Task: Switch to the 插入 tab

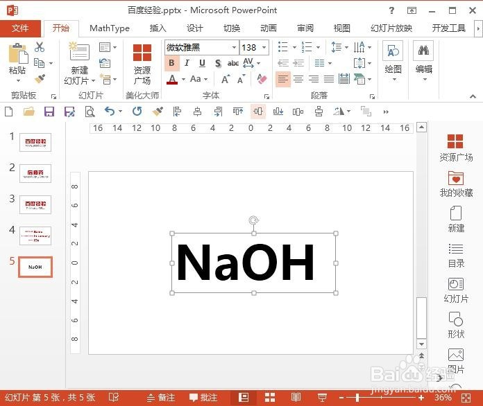Action: pos(158,28)
